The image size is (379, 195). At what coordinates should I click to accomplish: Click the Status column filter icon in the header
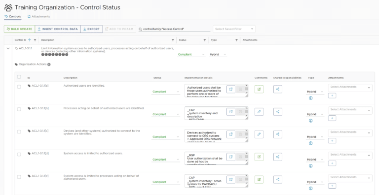(x=205, y=40)
